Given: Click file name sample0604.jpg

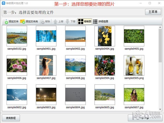Looking at the screenshot, I should [x=75, y=107].
